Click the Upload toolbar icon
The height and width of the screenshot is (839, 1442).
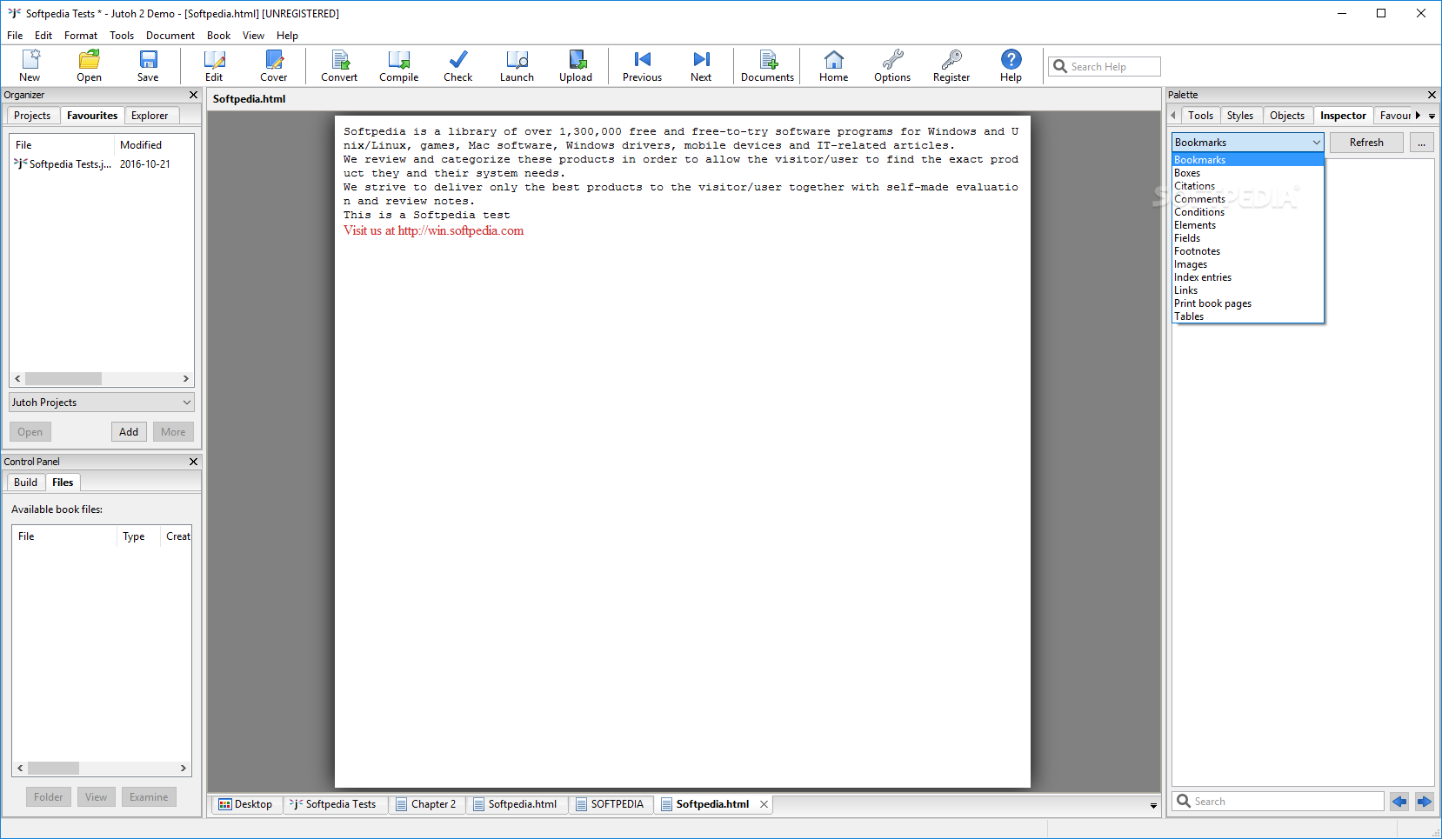[x=576, y=66]
